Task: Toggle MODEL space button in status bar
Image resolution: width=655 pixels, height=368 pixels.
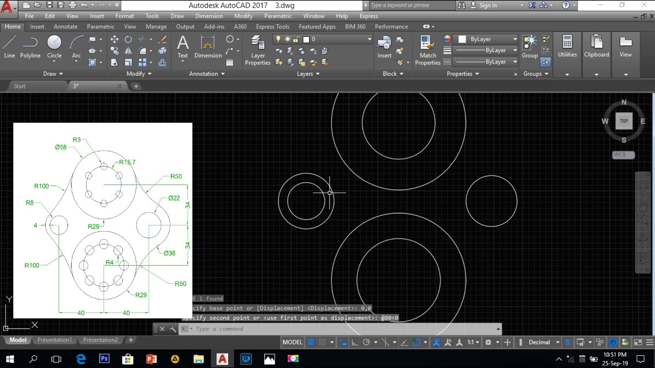Action: [x=292, y=342]
